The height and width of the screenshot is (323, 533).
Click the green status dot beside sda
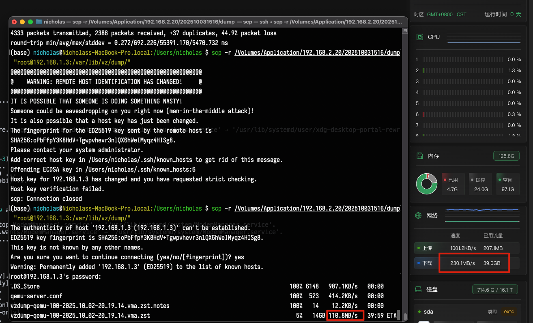[x=419, y=312]
